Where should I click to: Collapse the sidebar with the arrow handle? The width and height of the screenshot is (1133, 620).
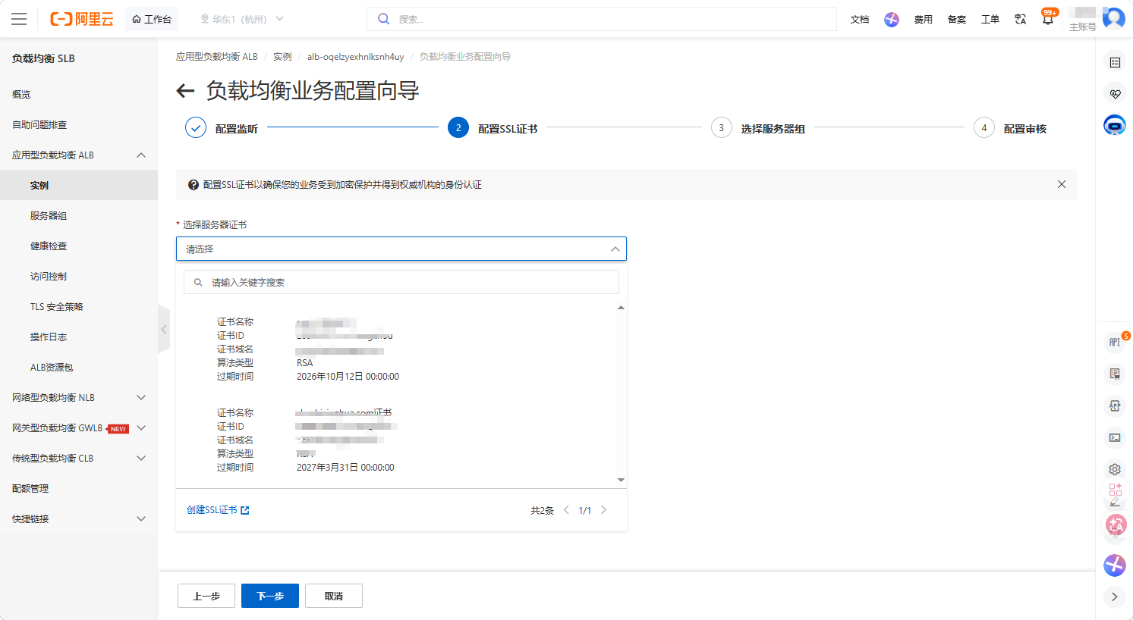164,329
